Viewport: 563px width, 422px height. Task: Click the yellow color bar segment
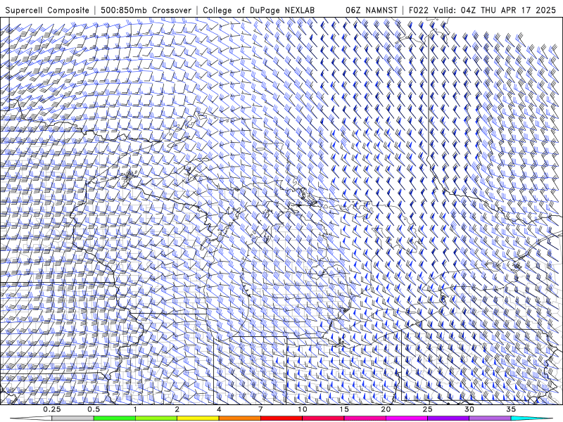(198, 418)
